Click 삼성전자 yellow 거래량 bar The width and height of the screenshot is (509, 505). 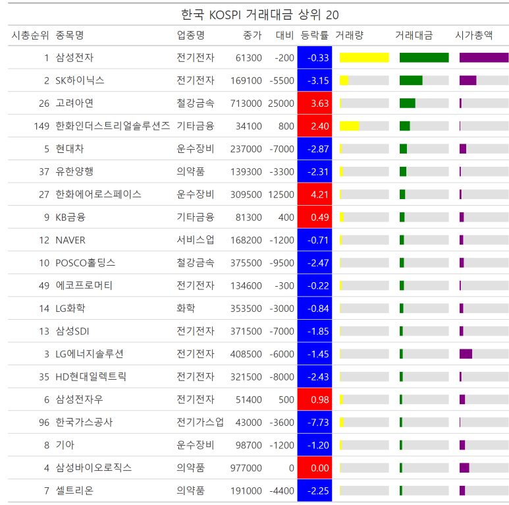coord(364,57)
